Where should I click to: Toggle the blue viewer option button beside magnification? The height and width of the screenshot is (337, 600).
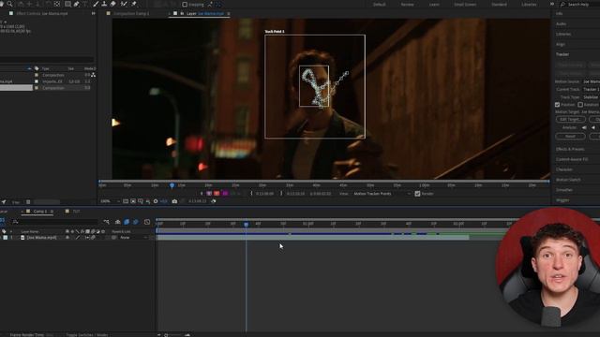[x=163, y=201]
